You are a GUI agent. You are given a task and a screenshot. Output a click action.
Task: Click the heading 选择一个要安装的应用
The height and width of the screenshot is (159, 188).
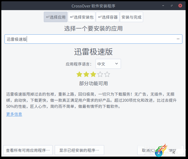[x=93, y=28]
